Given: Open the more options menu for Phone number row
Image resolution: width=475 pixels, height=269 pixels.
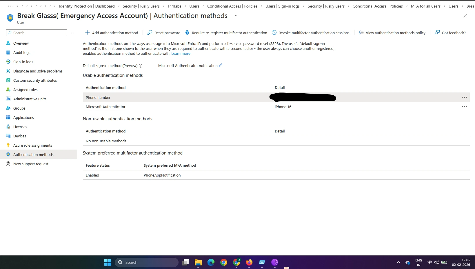Looking at the screenshot, I should click(x=464, y=97).
